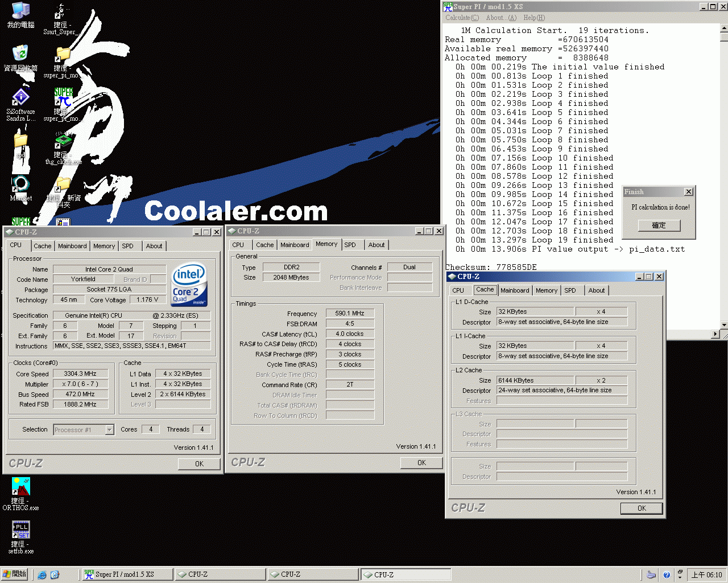Click the memory Frequency 590.1 MHz field
Viewport: 728px width, 583px height.
coord(350,314)
